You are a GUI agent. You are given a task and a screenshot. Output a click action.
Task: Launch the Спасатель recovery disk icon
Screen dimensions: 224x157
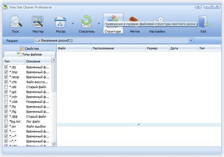click(x=86, y=21)
